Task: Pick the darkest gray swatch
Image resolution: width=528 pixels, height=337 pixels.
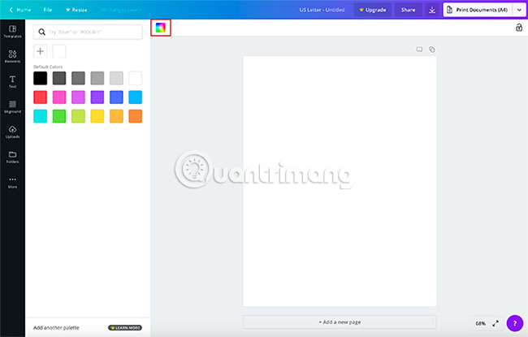Action: (x=59, y=78)
